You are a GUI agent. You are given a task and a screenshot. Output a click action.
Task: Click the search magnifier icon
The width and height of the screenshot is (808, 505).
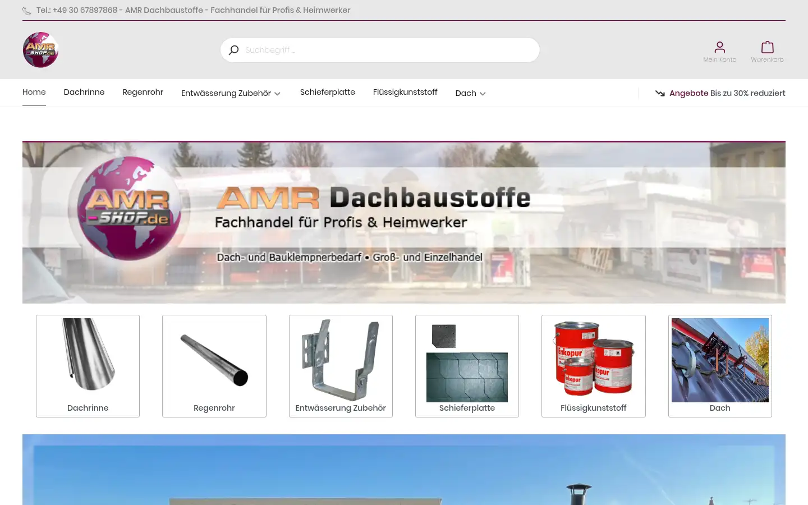click(x=234, y=50)
